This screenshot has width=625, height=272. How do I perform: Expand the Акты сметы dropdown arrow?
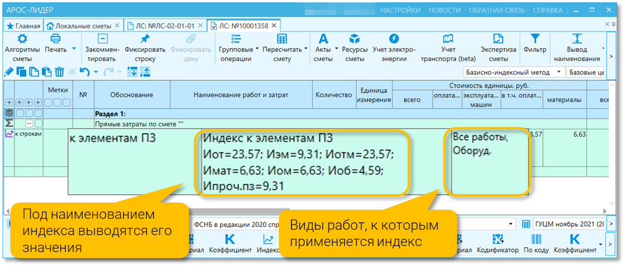(x=336, y=49)
